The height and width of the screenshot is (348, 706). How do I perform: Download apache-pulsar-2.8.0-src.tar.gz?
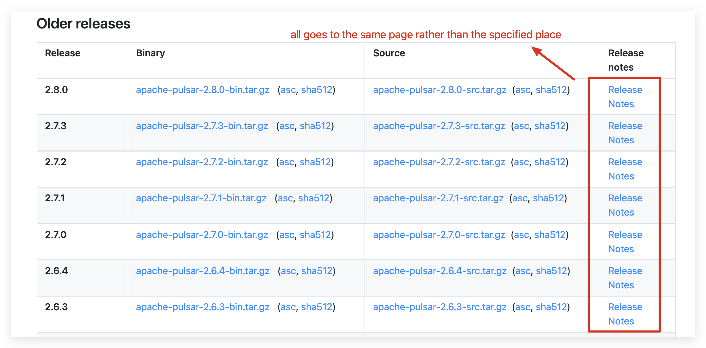coord(440,90)
